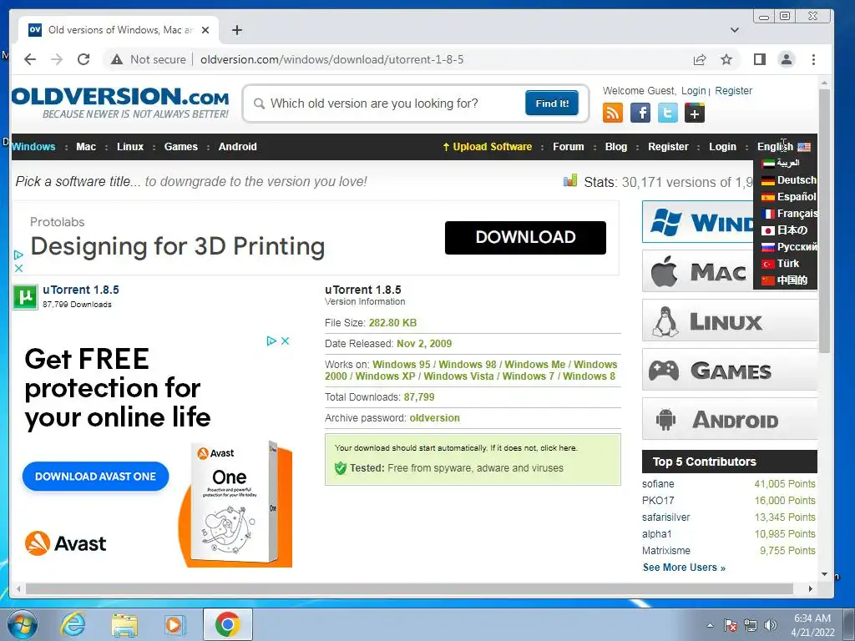This screenshot has height=641, width=855.
Task: Click the Not secure warning icon
Action: pos(117,59)
